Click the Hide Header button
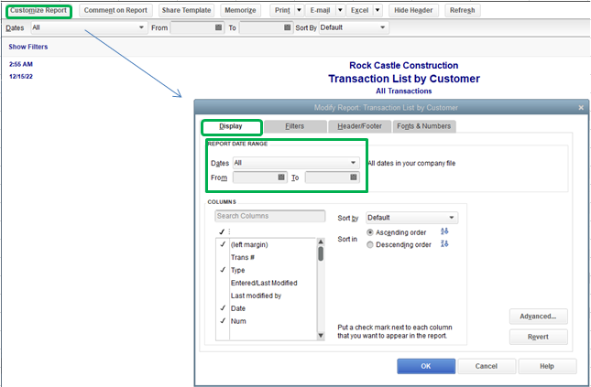The width and height of the screenshot is (591, 387). (413, 10)
